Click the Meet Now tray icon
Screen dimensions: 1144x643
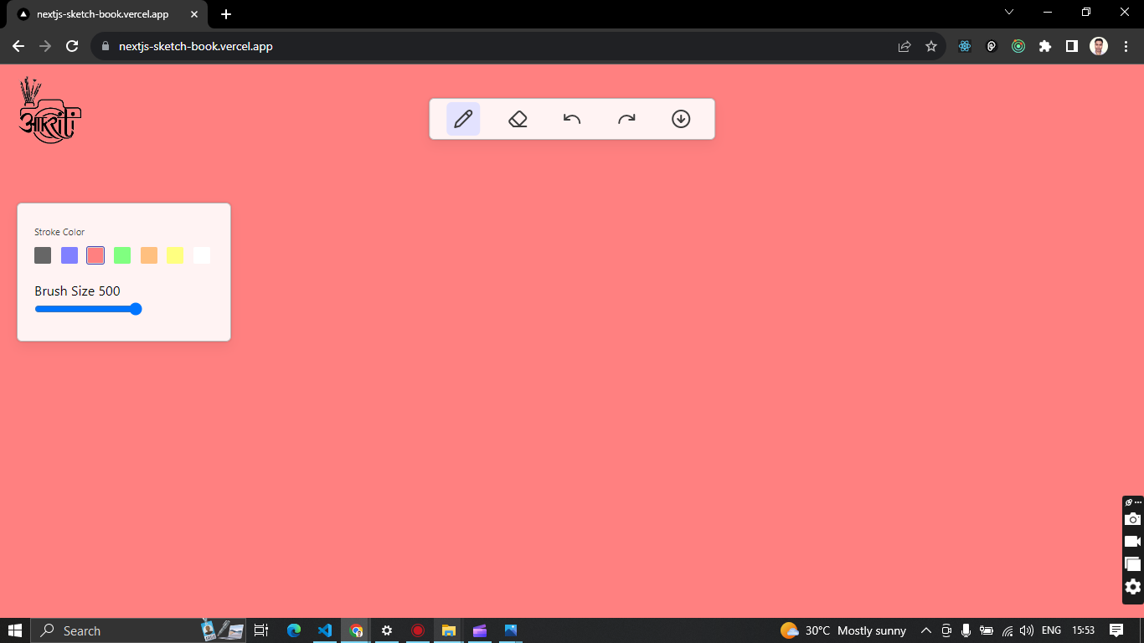(946, 630)
